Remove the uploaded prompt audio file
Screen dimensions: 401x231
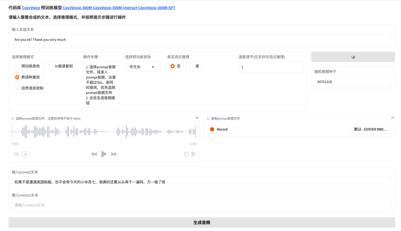(197, 118)
